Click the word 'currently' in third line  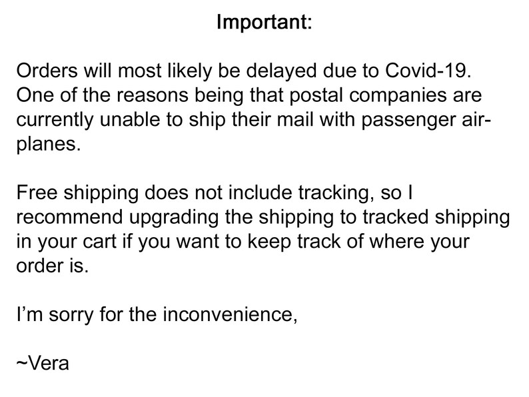point(55,120)
